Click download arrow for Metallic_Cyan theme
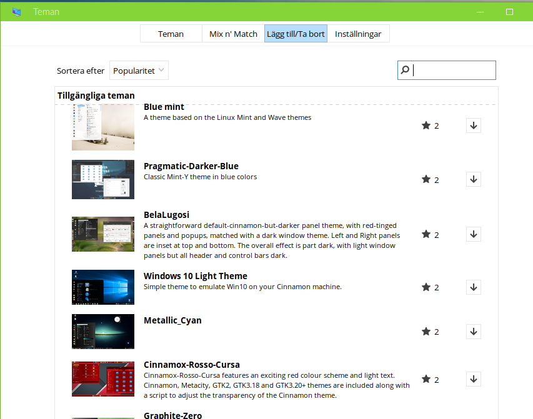This screenshot has height=419, width=533. 473,332
